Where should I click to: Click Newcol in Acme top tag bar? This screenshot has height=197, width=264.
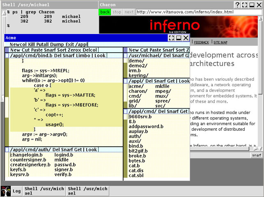tap(18, 44)
